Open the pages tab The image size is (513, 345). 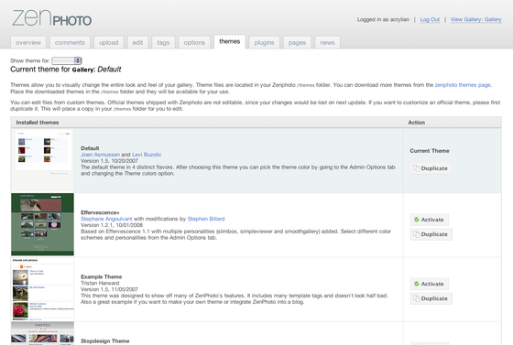(x=297, y=42)
